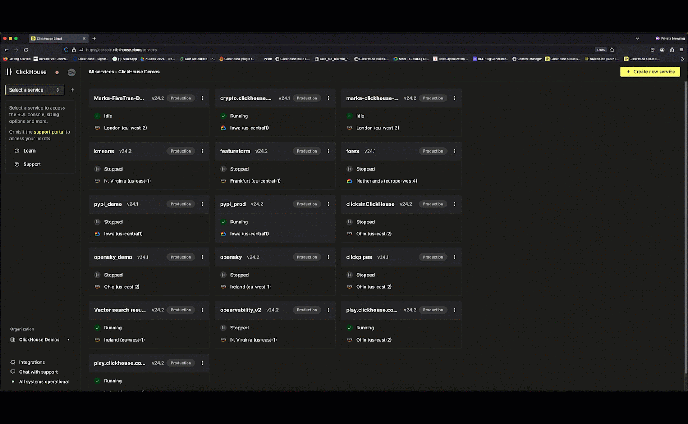Viewport: 688px width, 424px height.
Task: Bookmark page using the star icon
Action: coord(612,50)
